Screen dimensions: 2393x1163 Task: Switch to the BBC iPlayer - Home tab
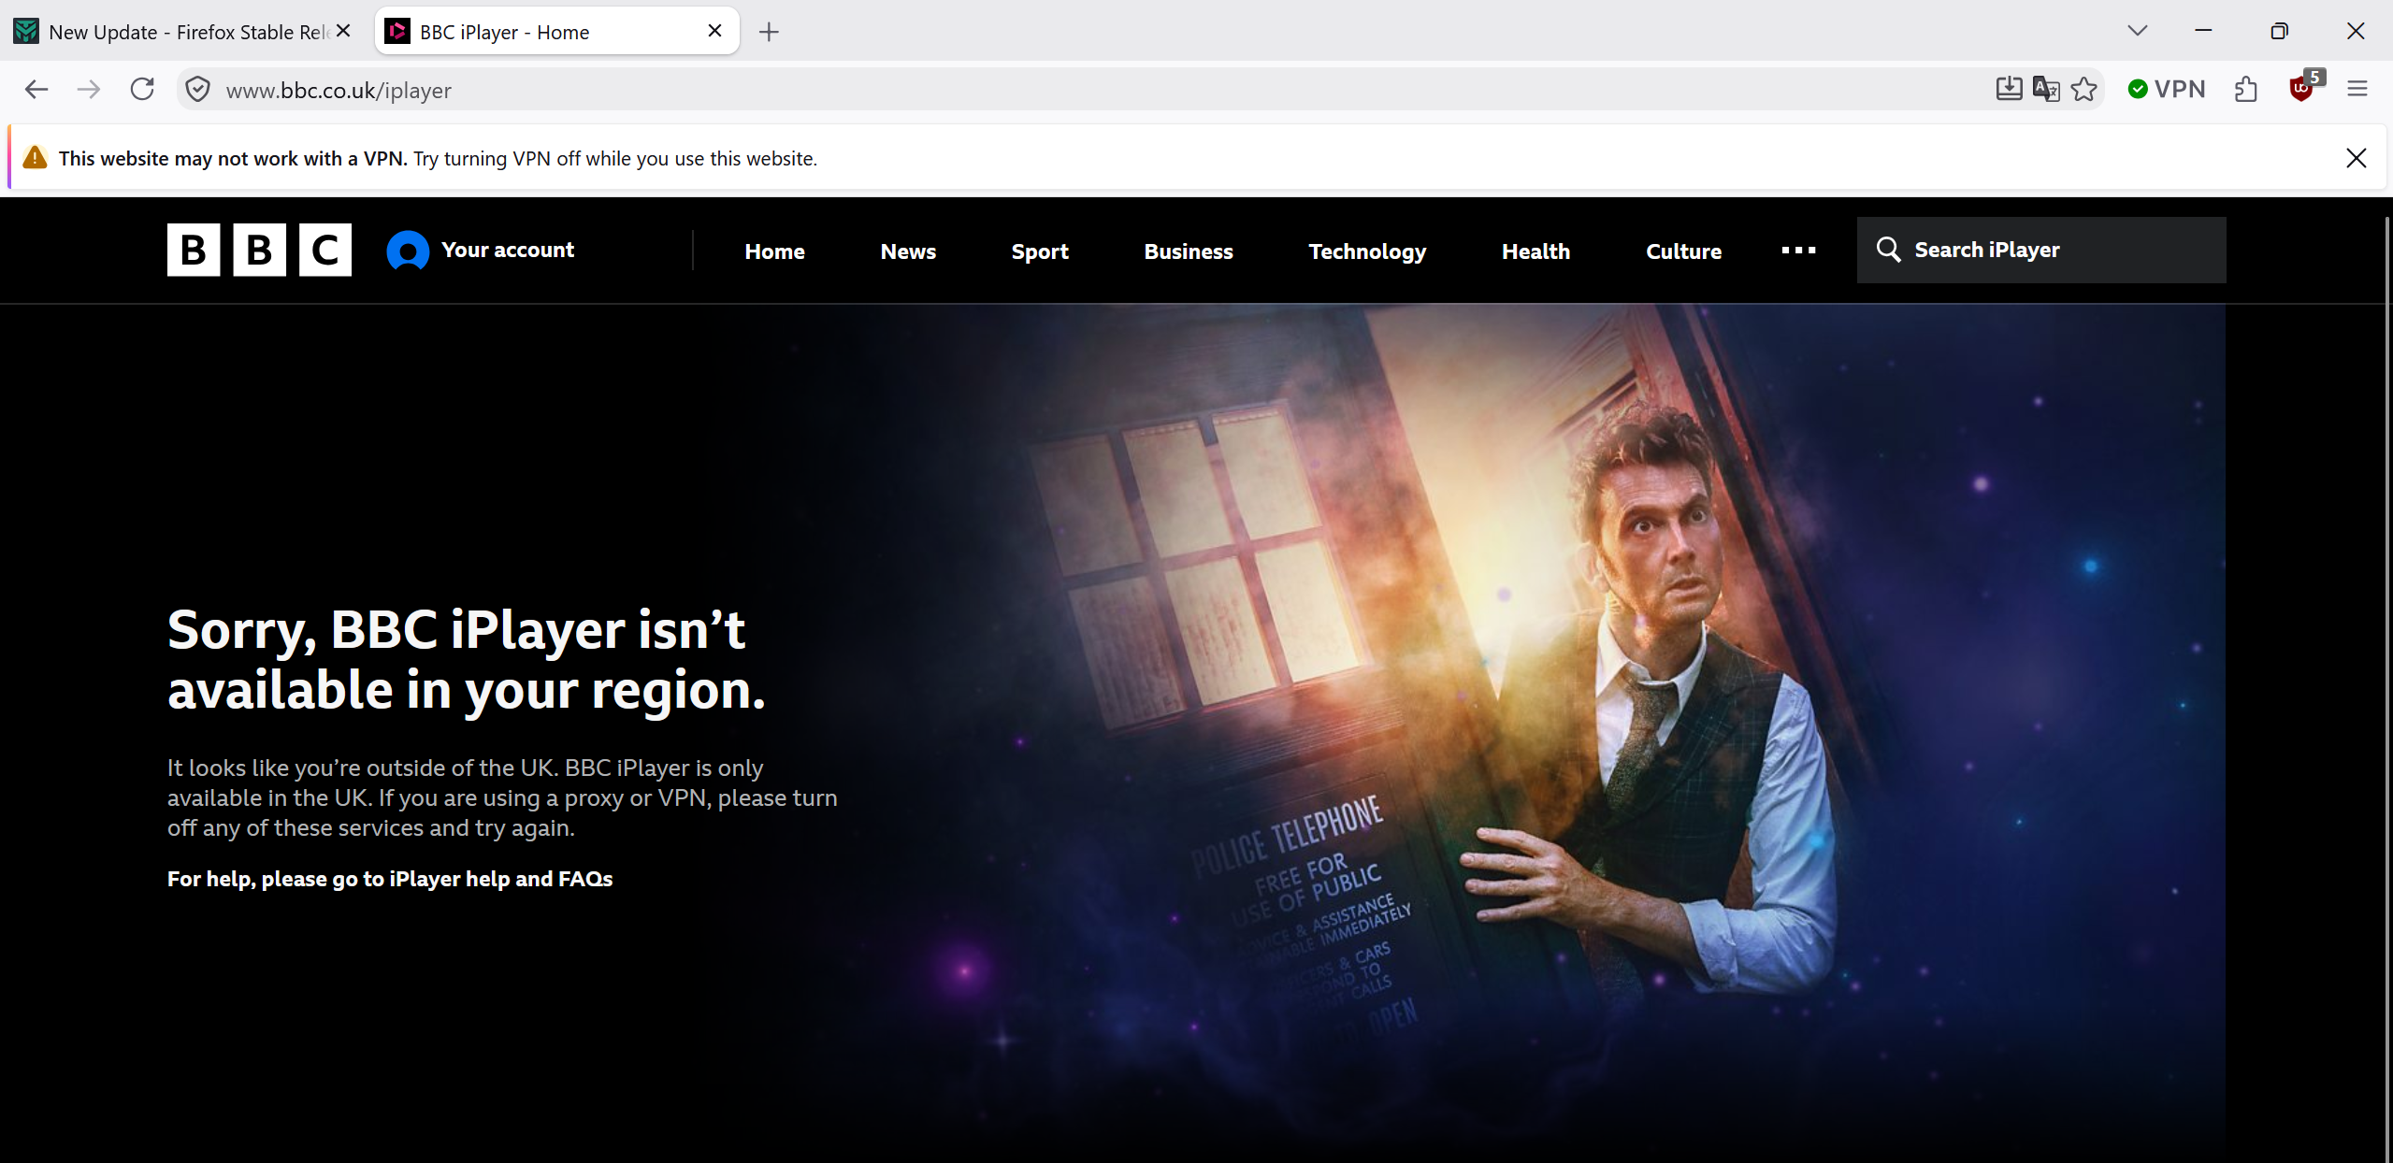[x=557, y=32]
